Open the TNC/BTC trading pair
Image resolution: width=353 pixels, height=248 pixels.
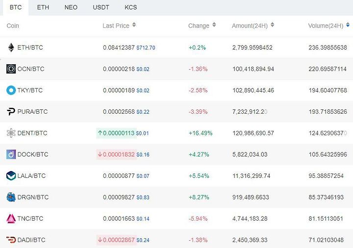coord(30,219)
